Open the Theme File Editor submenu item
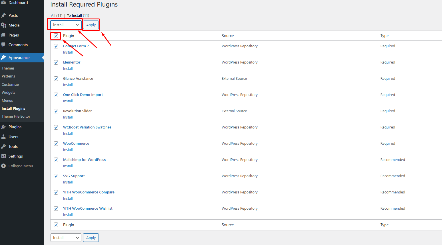 tap(16, 116)
